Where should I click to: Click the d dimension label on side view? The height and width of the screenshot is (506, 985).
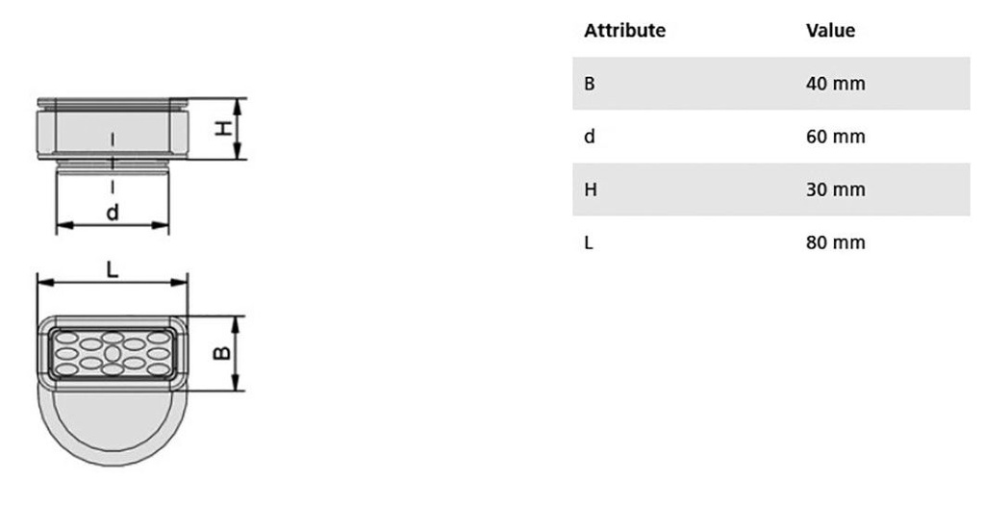point(113,212)
